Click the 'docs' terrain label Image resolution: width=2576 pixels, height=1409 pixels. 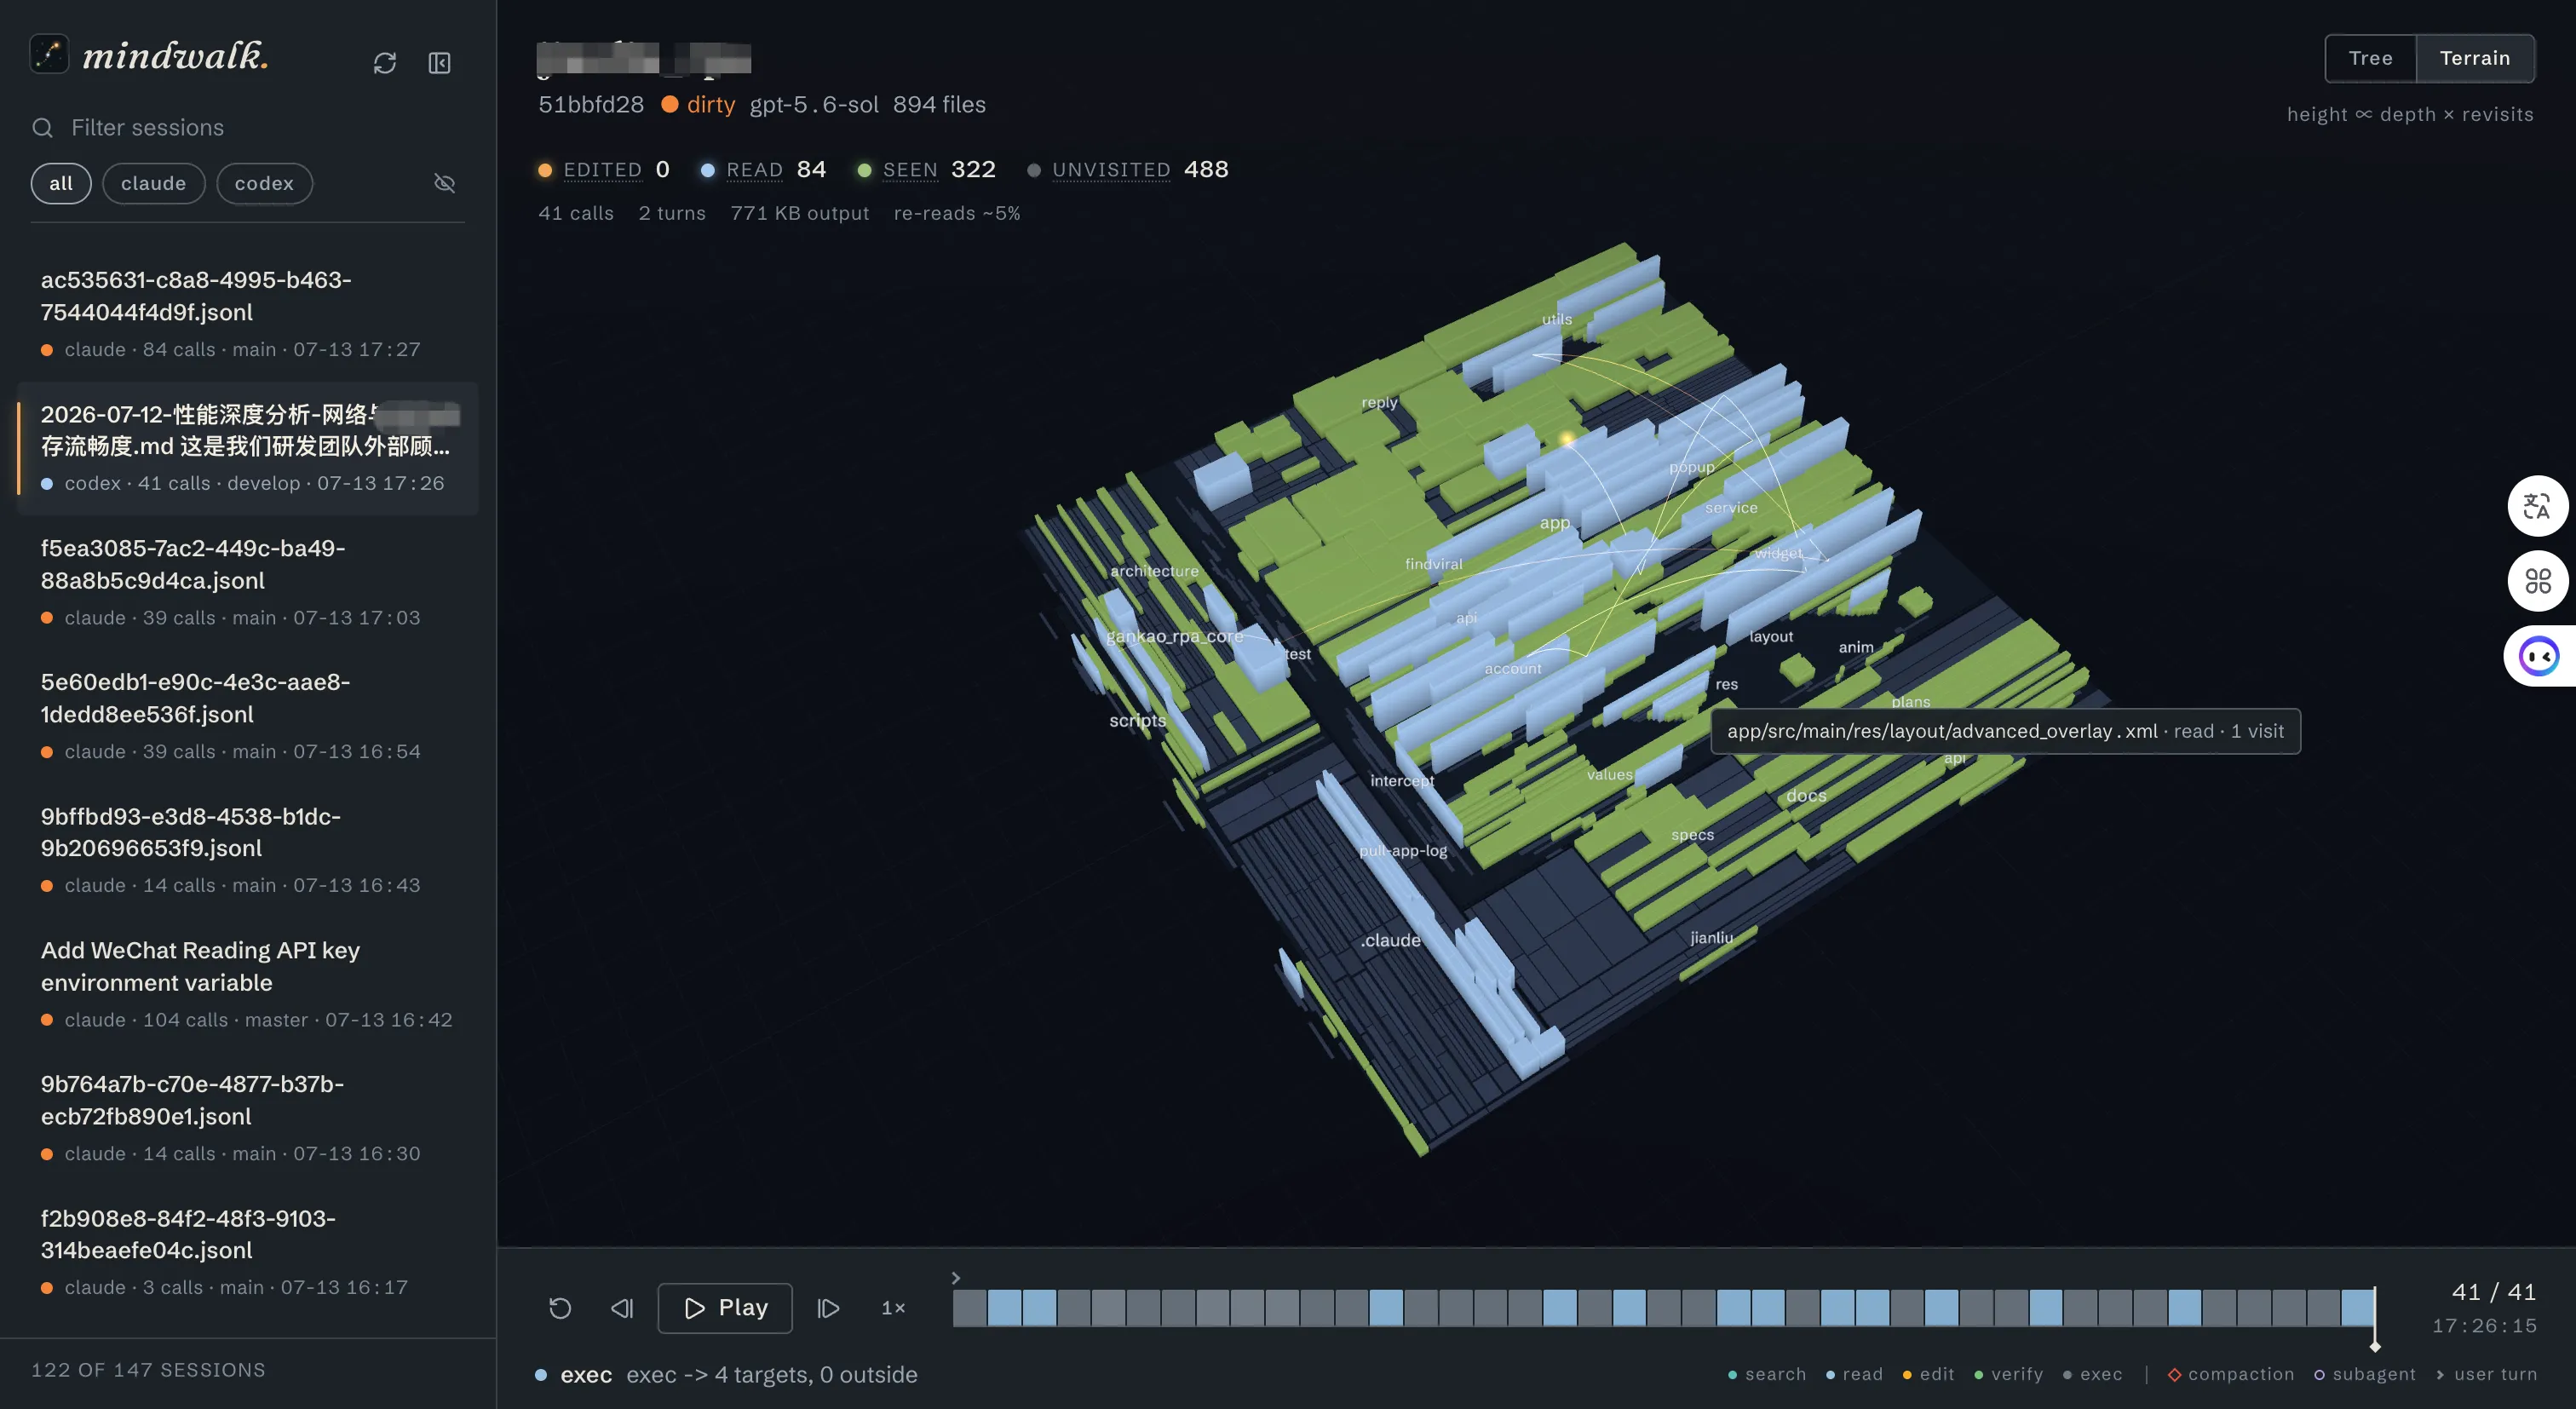click(1806, 796)
